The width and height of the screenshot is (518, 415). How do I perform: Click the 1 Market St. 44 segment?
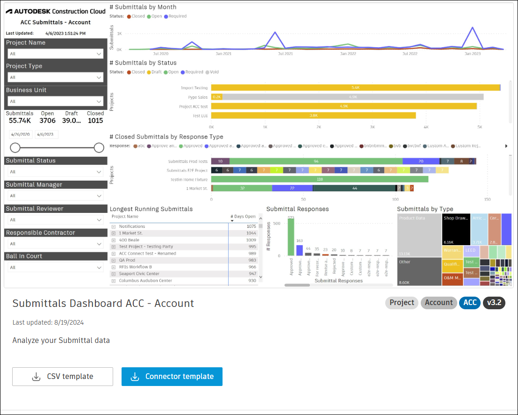tap(354, 188)
